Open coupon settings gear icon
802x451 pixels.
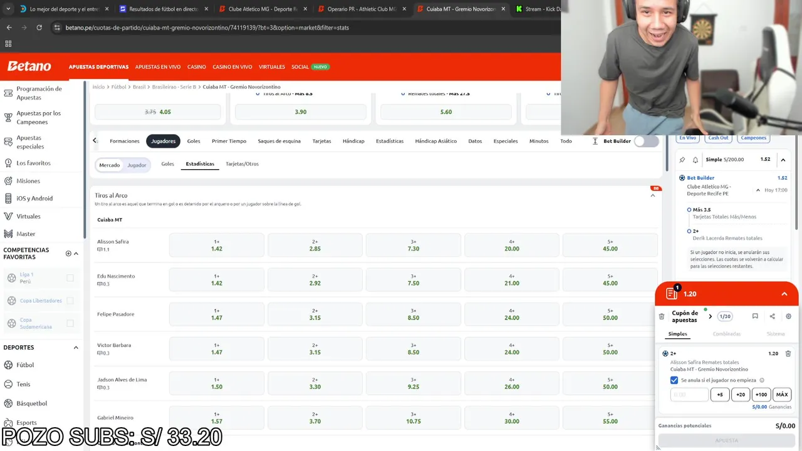point(789,316)
